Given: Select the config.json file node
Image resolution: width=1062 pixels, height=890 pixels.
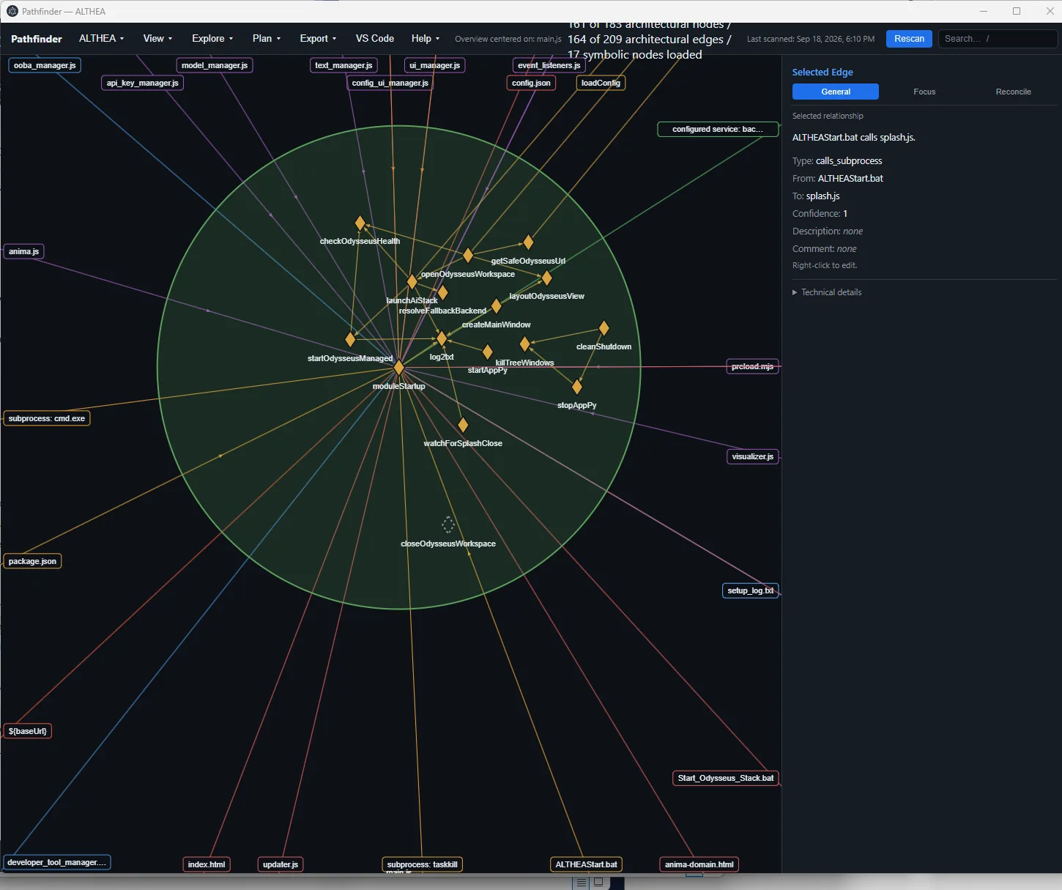Looking at the screenshot, I should [x=531, y=83].
